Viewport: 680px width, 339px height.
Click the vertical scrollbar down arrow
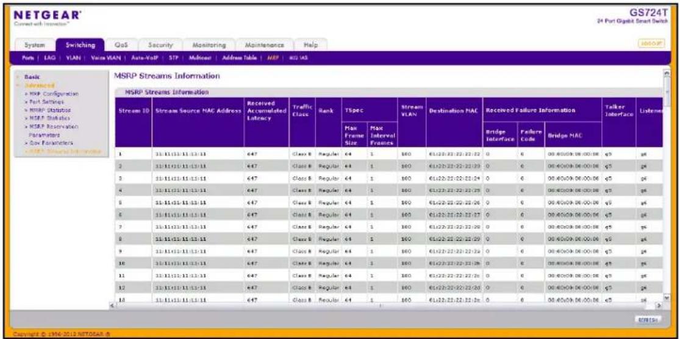[666, 299]
